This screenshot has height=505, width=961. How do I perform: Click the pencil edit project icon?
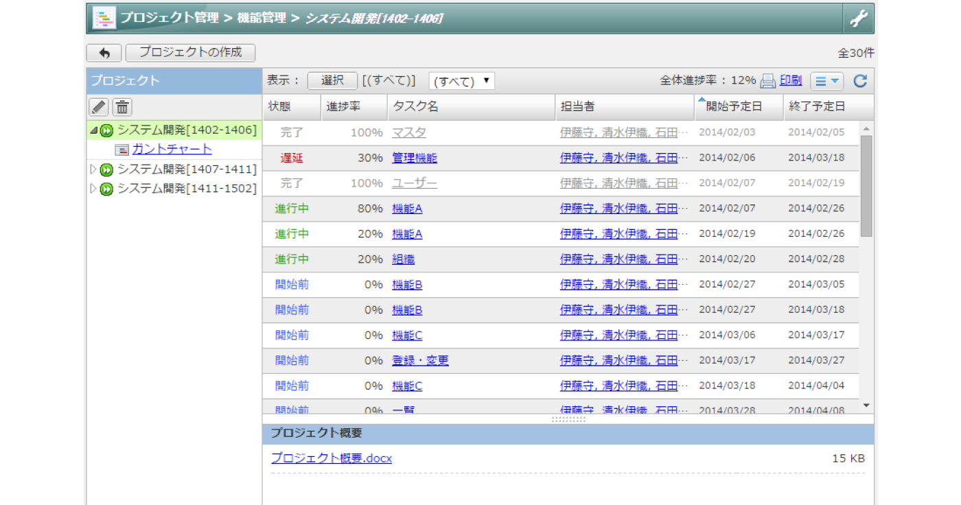click(100, 107)
